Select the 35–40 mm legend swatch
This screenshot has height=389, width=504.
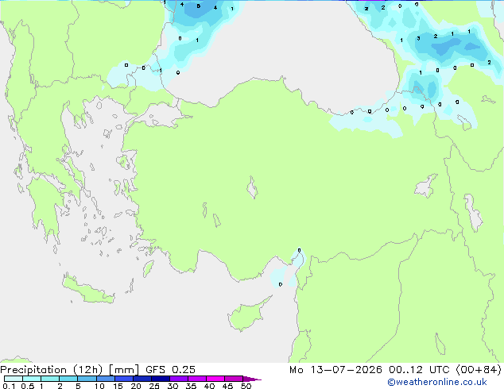197,379
